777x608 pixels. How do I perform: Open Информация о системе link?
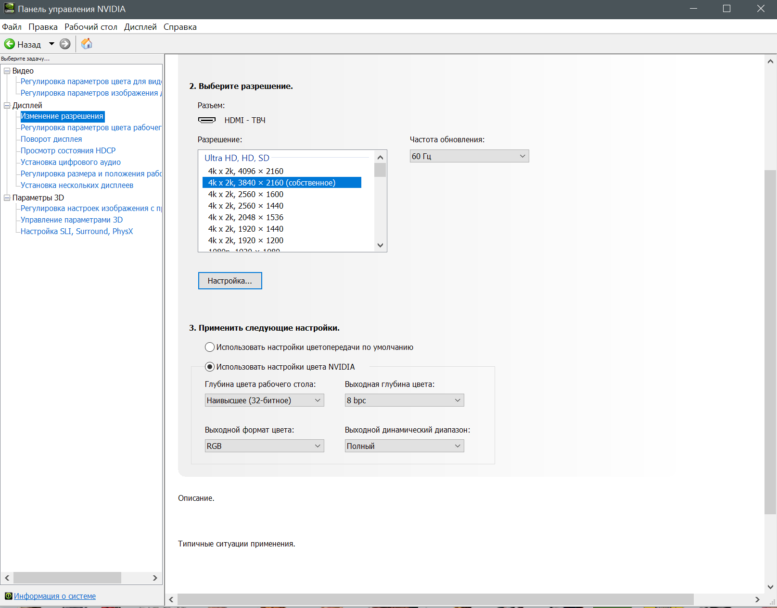(x=55, y=596)
